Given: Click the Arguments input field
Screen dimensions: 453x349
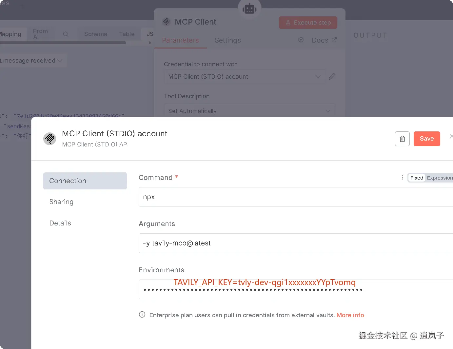Looking at the screenshot, I should click(296, 243).
